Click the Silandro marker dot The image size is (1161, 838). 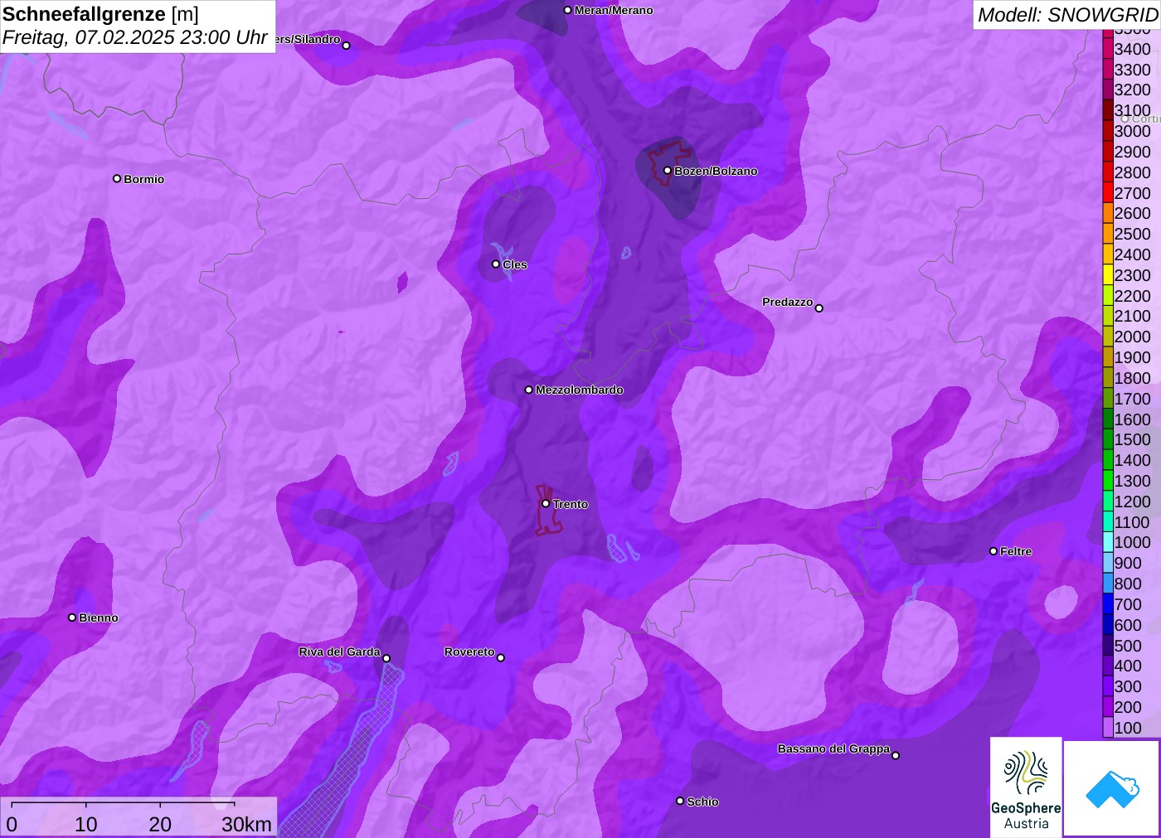coord(347,46)
